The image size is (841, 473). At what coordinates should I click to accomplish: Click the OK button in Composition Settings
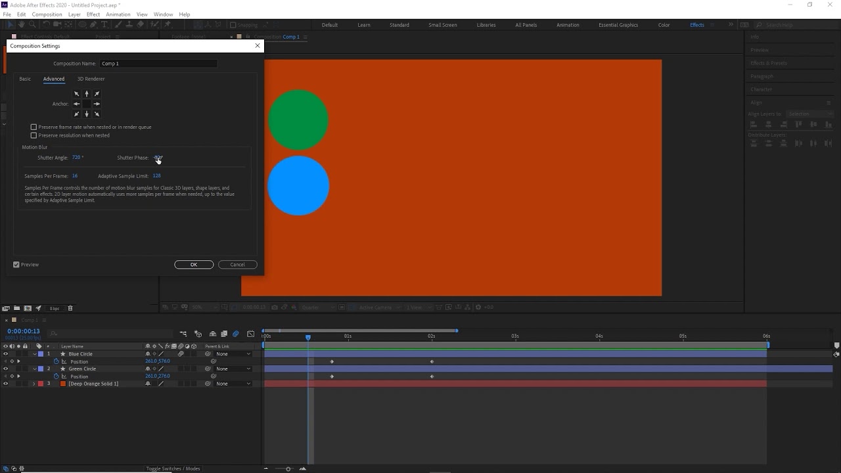click(x=194, y=264)
